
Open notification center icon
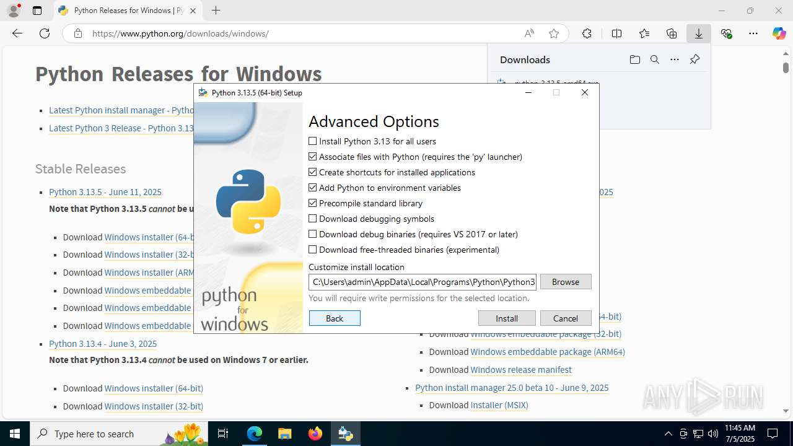click(x=773, y=434)
